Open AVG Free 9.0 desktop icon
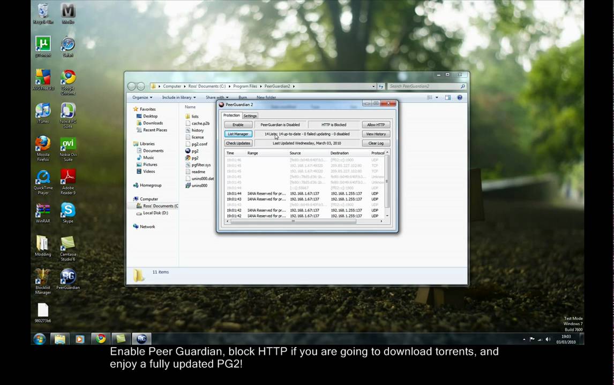The height and width of the screenshot is (385, 614). (x=43, y=80)
